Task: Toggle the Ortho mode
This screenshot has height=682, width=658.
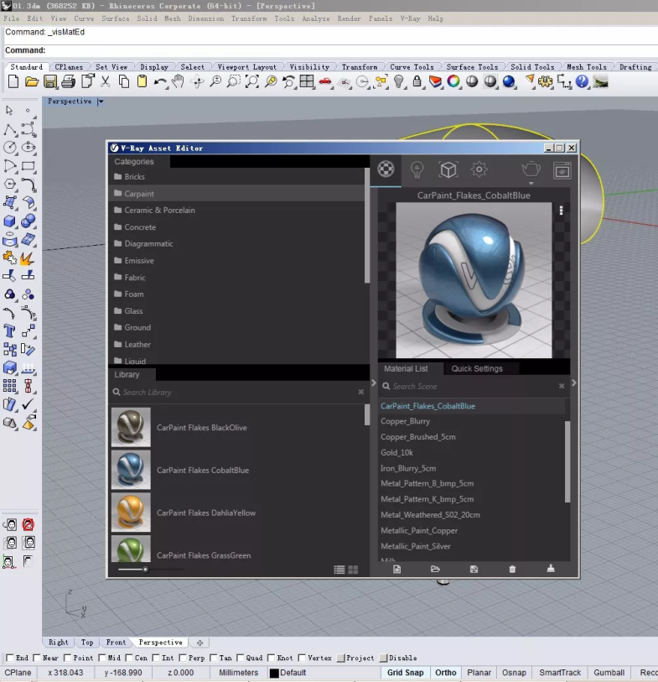Action: [446, 673]
